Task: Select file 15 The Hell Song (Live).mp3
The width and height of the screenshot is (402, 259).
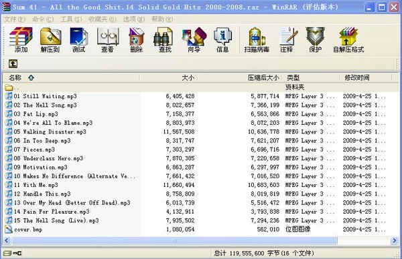Action: 56,220
